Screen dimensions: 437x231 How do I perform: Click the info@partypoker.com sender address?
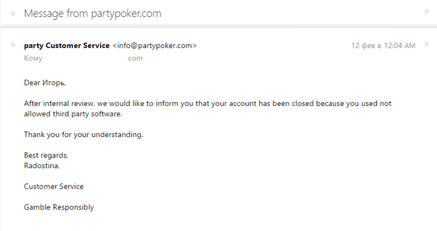155,45
